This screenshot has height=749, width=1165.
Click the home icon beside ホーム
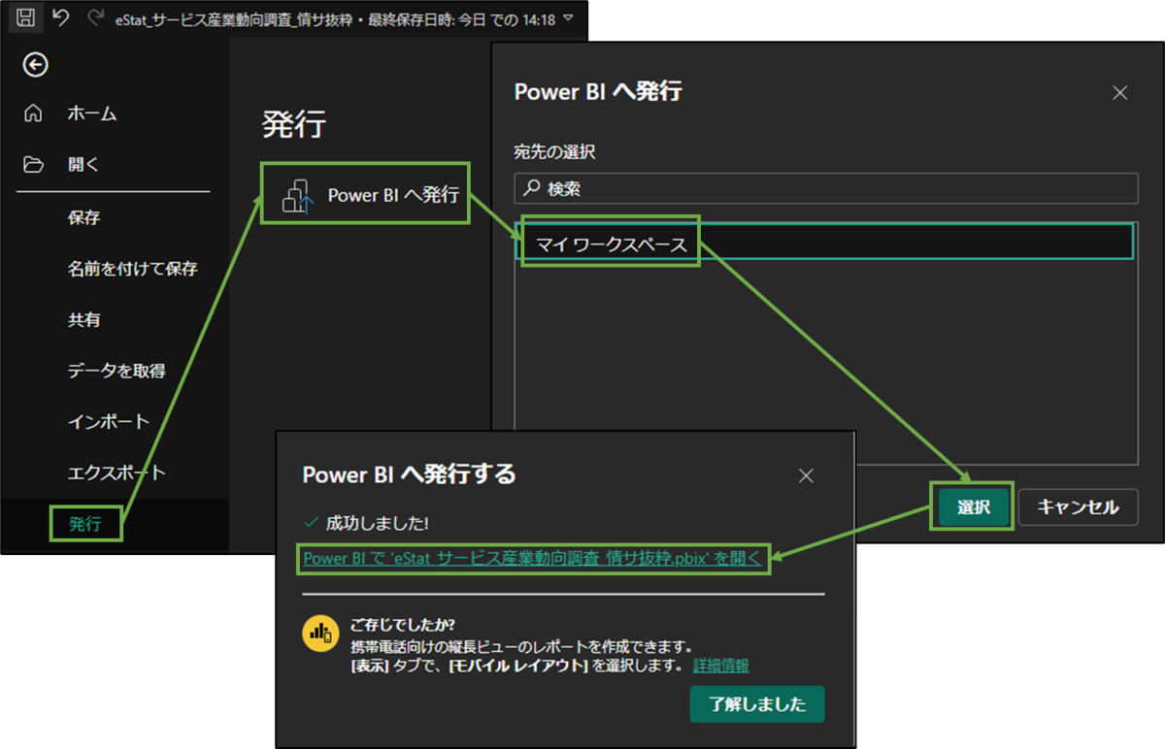coord(33,114)
